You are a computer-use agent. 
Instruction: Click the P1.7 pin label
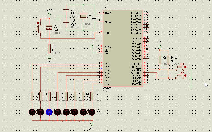point(107,84)
